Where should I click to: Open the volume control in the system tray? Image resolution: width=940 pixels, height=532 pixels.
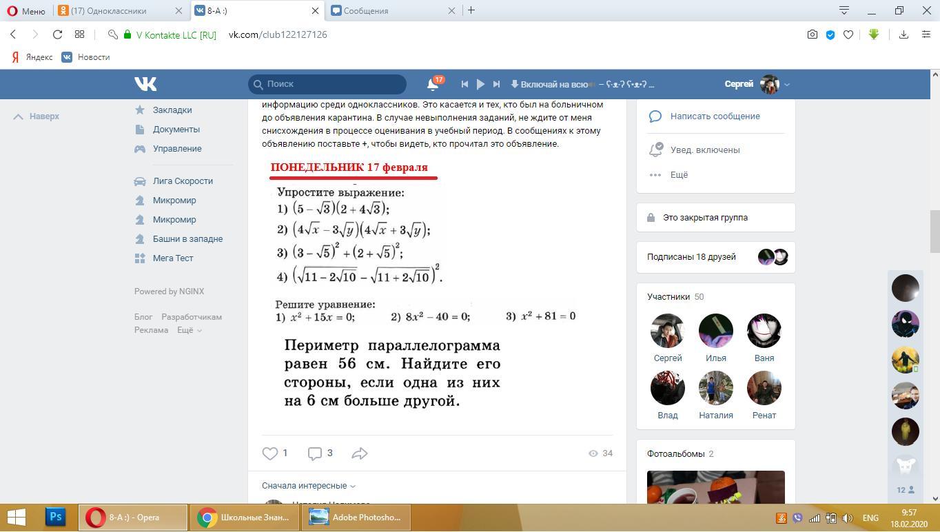(x=848, y=518)
